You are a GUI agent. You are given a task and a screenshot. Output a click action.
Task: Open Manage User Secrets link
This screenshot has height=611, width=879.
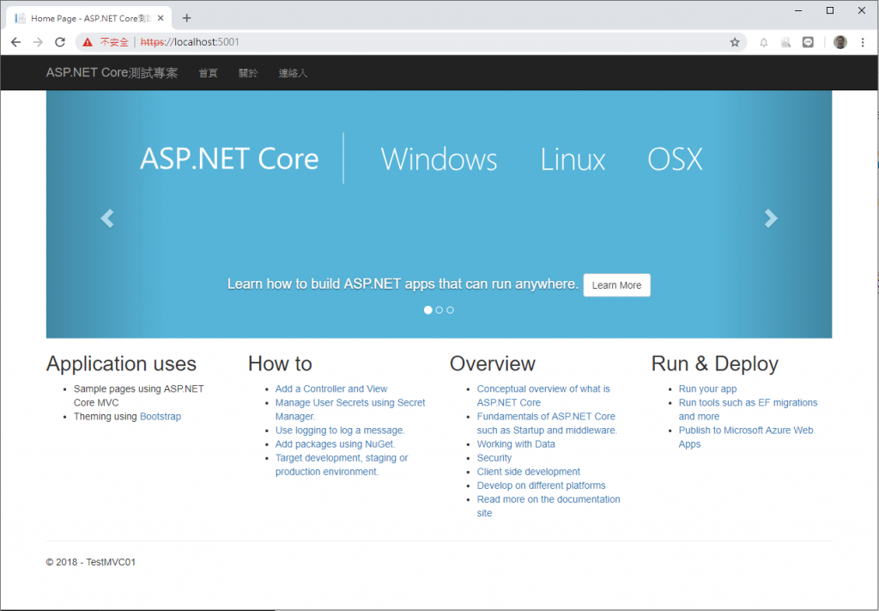[x=350, y=410]
